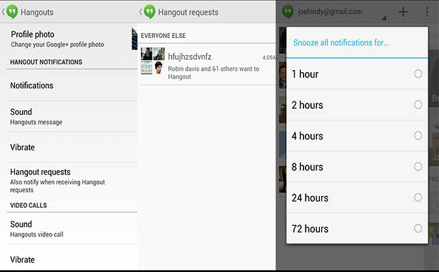
Task: Tap the joehindy@gmail.com account text
Action: coord(330,12)
